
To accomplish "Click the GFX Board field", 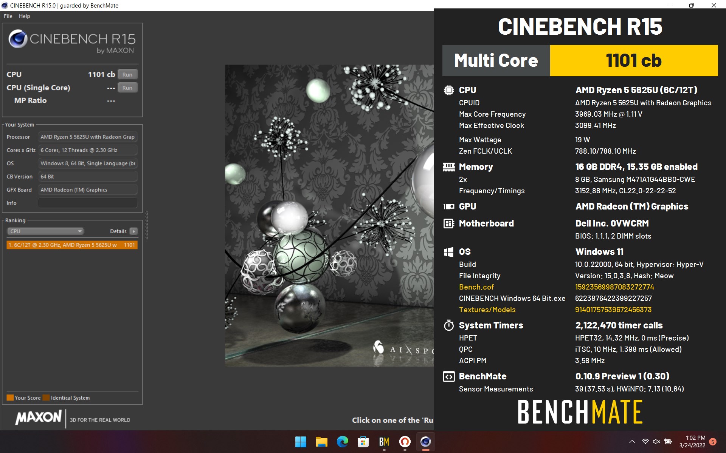I will (88, 190).
